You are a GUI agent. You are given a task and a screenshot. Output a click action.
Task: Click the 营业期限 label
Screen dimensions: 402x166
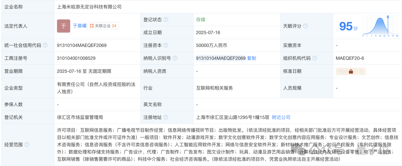coord(14,71)
